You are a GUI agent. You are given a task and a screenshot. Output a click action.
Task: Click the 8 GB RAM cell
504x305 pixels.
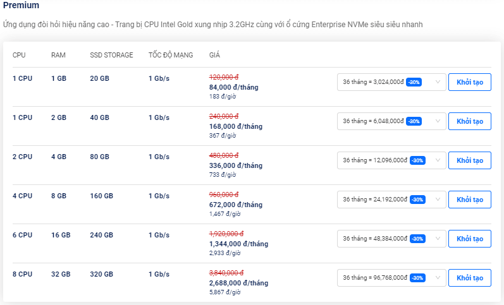point(59,196)
